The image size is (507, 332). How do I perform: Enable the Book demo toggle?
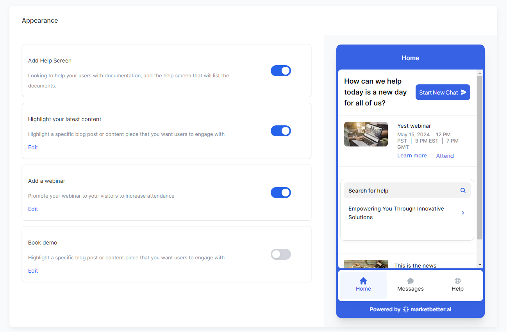pos(281,254)
